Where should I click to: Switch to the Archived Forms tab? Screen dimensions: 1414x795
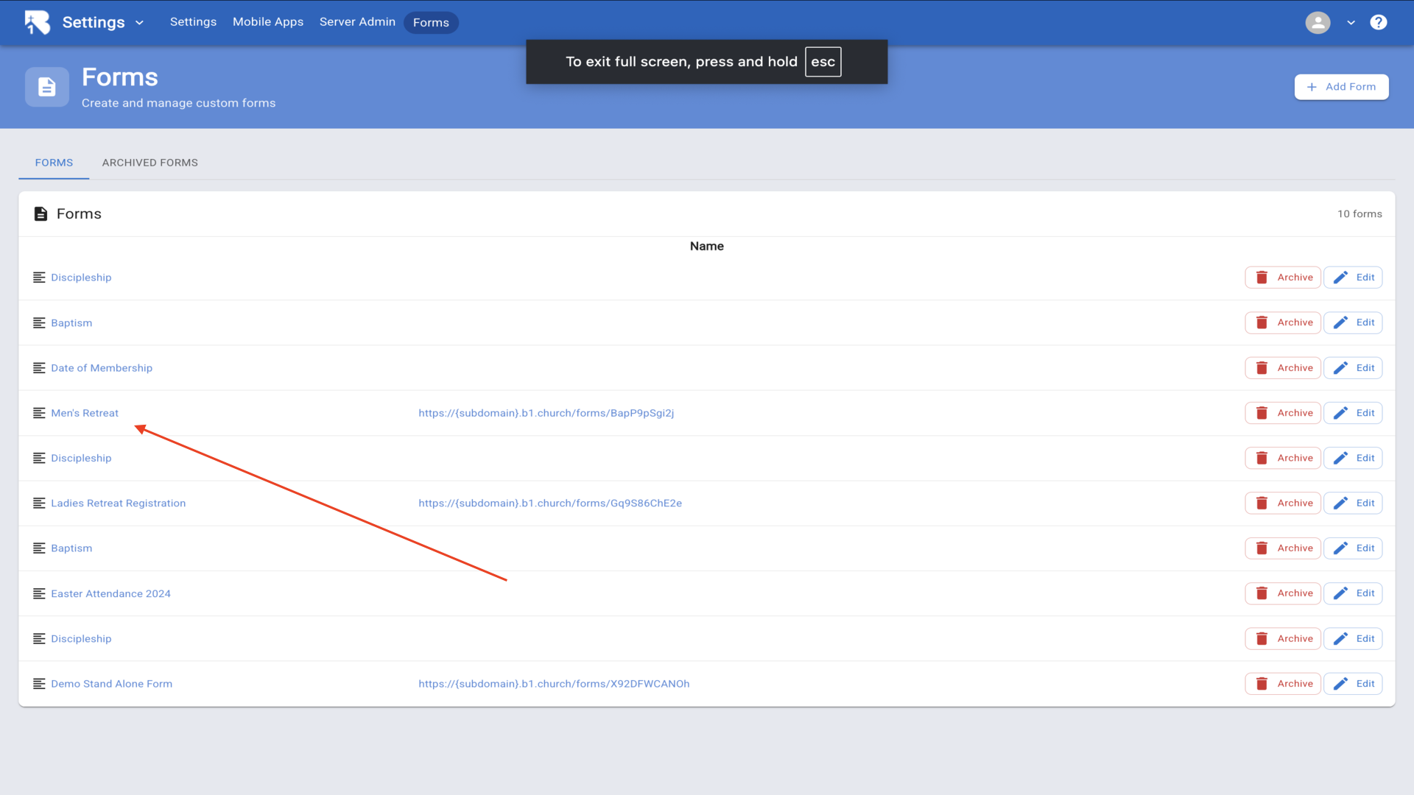[150, 163]
